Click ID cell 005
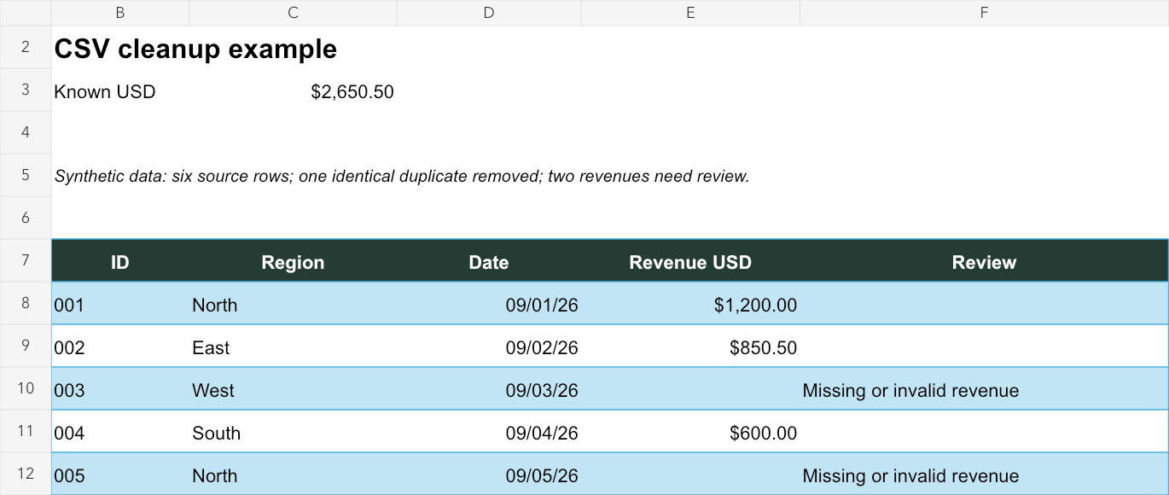The height and width of the screenshot is (495, 1169). pyautogui.click(x=120, y=474)
